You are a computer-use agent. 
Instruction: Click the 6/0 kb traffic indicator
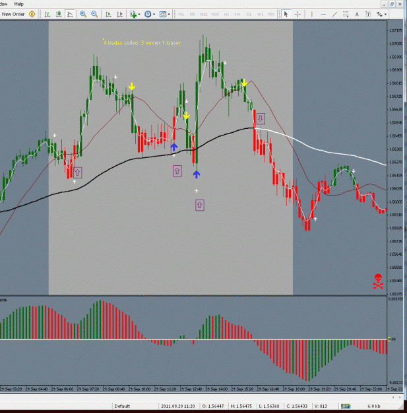click(x=374, y=406)
